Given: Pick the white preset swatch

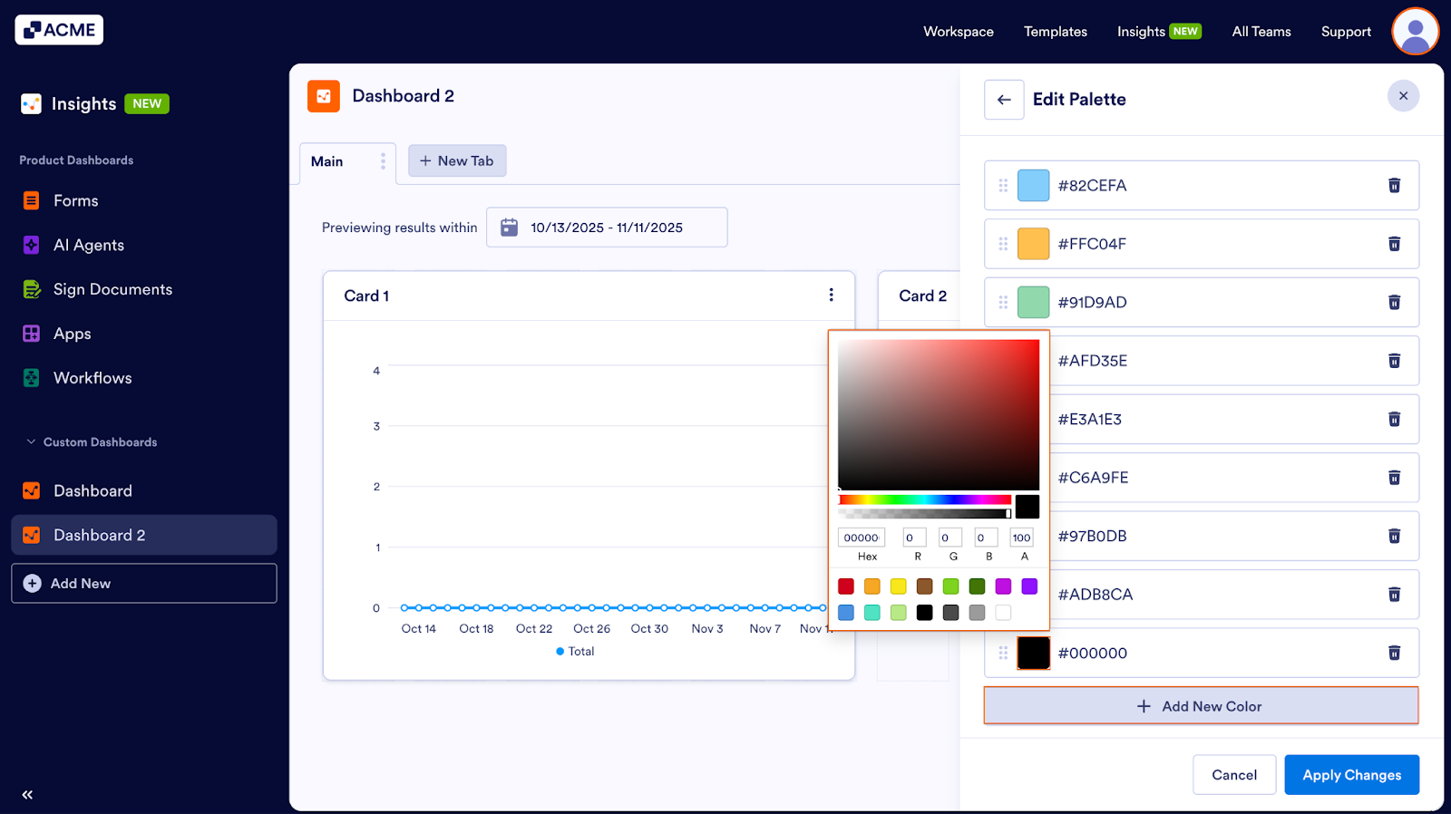Looking at the screenshot, I should coord(1003,613).
